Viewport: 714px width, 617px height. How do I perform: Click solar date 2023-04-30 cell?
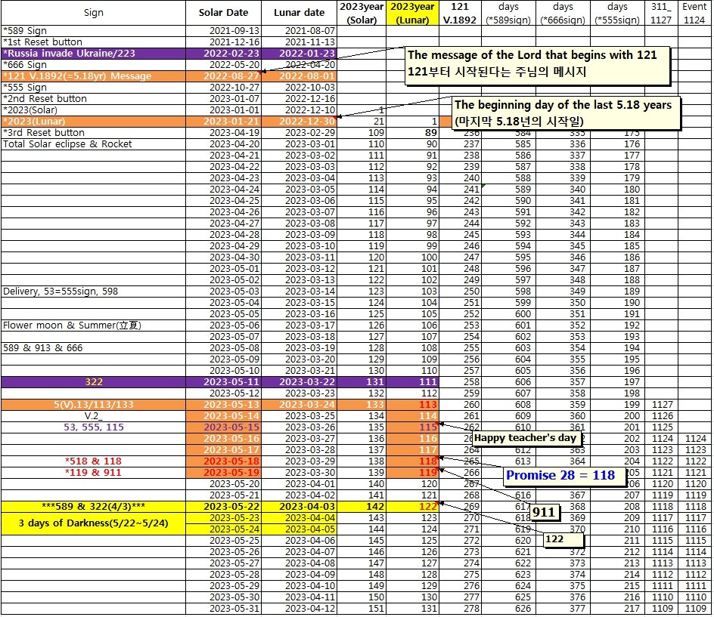(x=223, y=258)
